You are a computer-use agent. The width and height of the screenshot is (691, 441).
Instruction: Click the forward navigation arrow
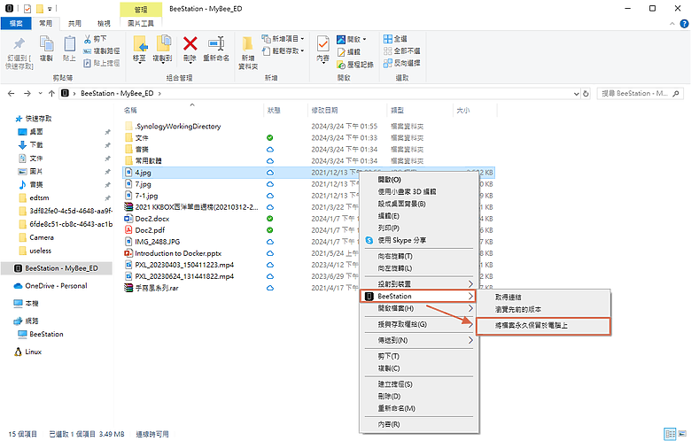coord(27,93)
